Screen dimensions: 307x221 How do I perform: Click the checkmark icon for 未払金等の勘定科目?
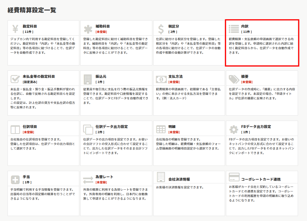coord(15,79)
